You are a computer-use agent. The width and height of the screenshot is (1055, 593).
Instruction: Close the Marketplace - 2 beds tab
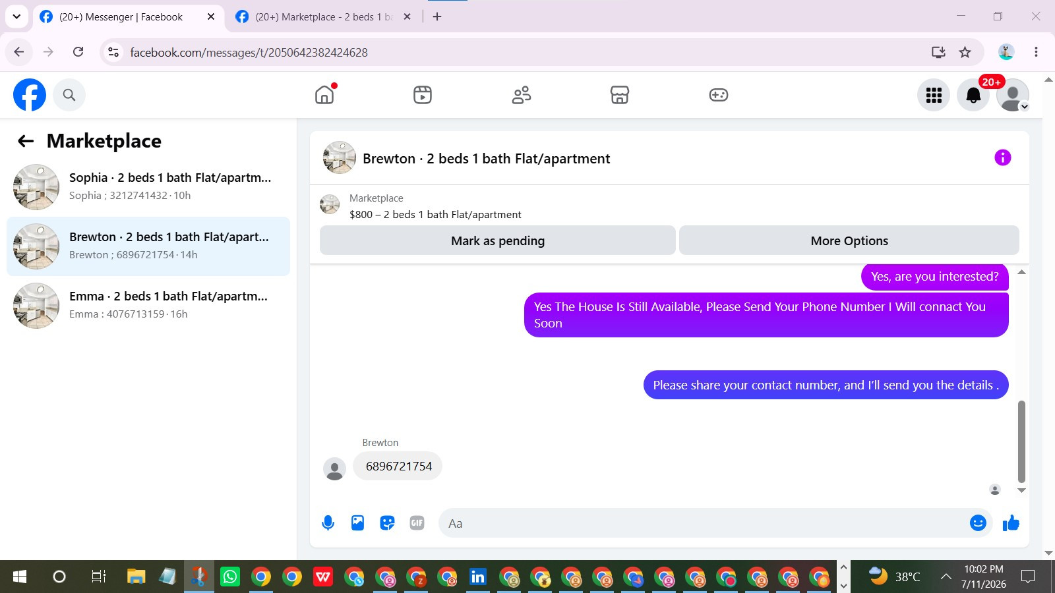(407, 17)
